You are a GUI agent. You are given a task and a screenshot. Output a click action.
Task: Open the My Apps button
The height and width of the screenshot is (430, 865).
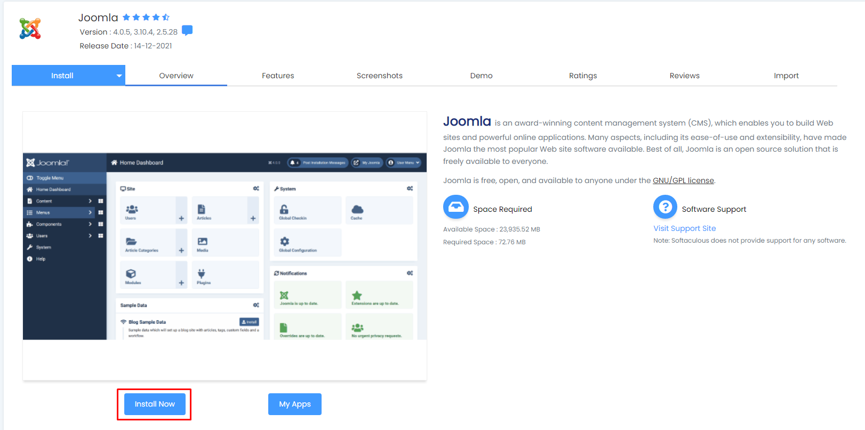[295, 404]
